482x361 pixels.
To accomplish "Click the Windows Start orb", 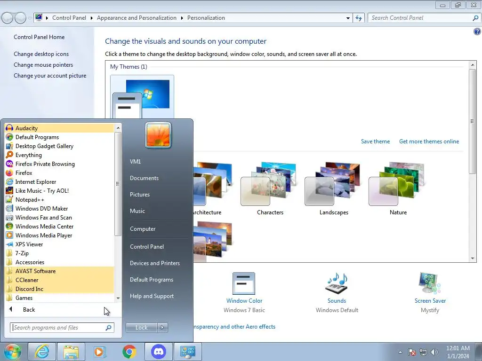I will (12, 352).
